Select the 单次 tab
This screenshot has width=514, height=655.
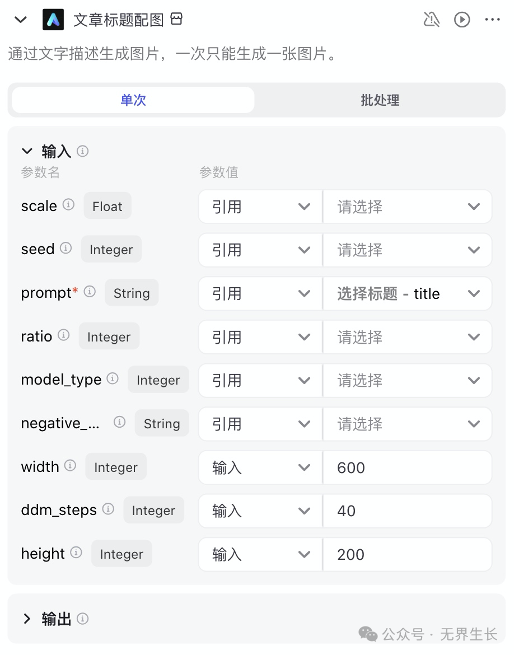[133, 100]
